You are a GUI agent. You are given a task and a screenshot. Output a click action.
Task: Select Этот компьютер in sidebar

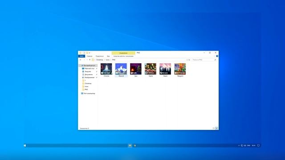click(x=88, y=93)
